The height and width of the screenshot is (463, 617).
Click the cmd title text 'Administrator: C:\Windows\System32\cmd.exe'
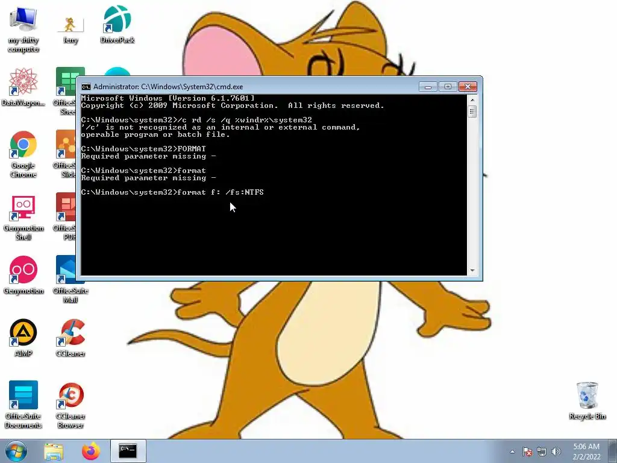pyautogui.click(x=168, y=87)
